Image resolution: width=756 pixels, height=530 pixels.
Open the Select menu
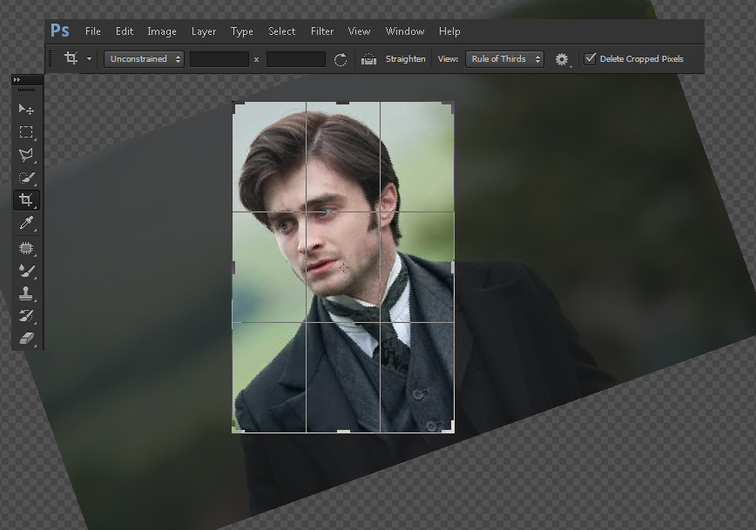tap(281, 31)
